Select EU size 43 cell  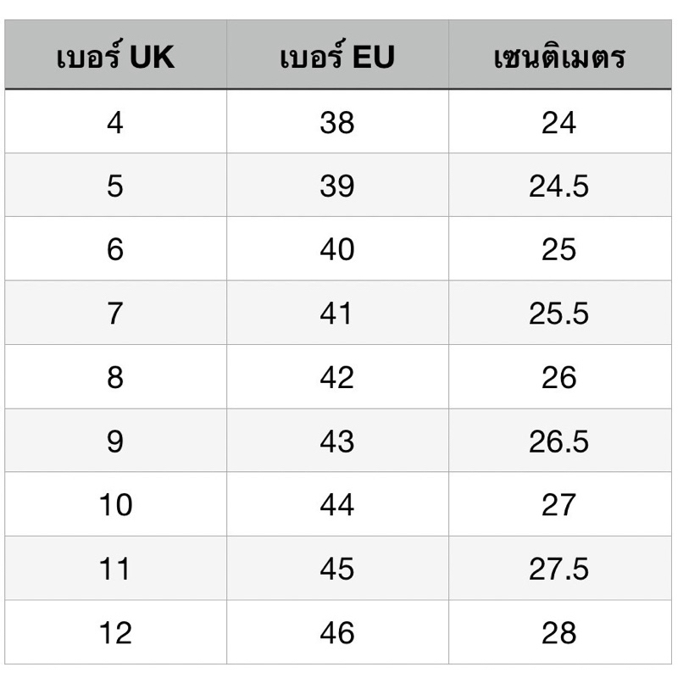pos(337,440)
